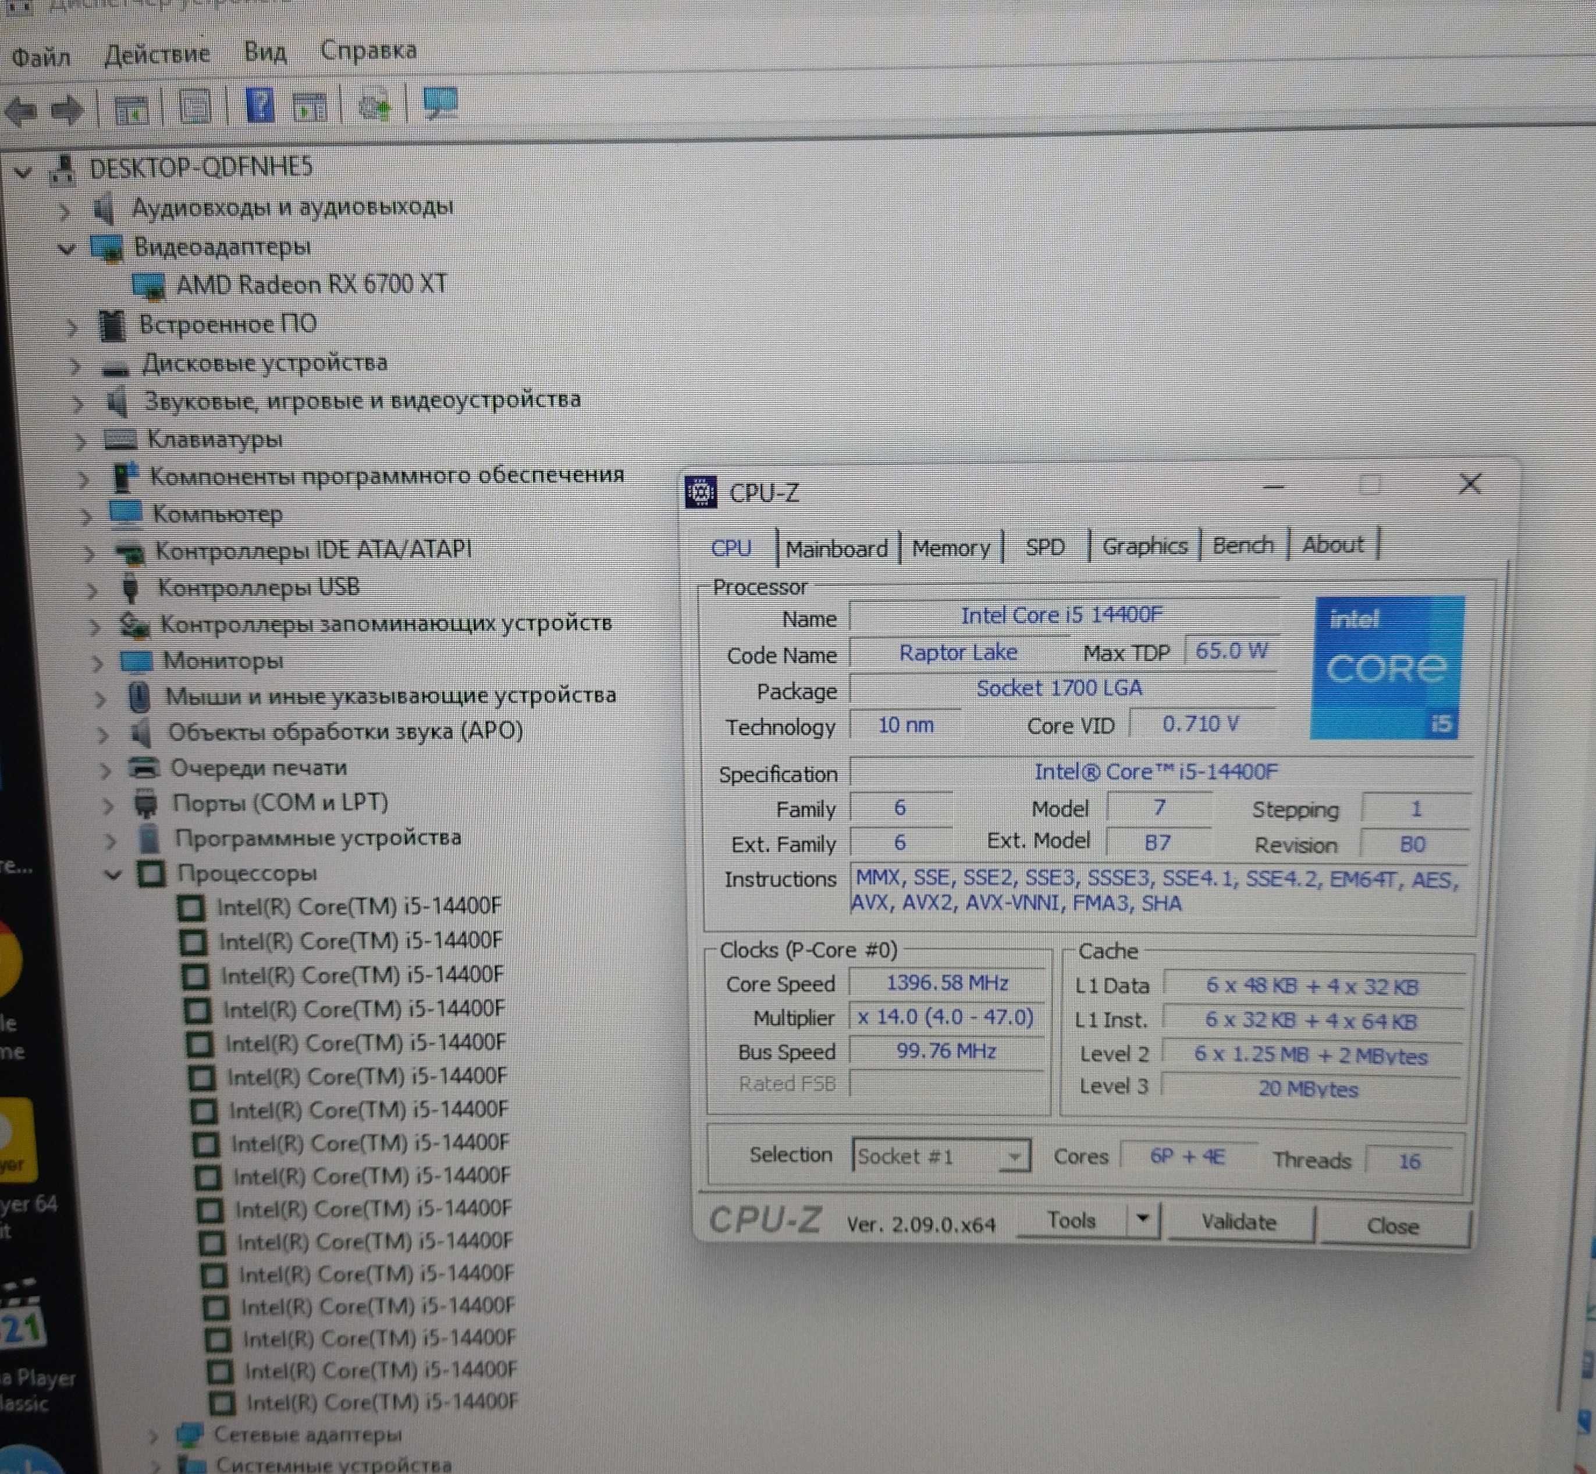Switch to the Mainboard tab in CPU-Z
This screenshot has width=1596, height=1474.
point(837,549)
